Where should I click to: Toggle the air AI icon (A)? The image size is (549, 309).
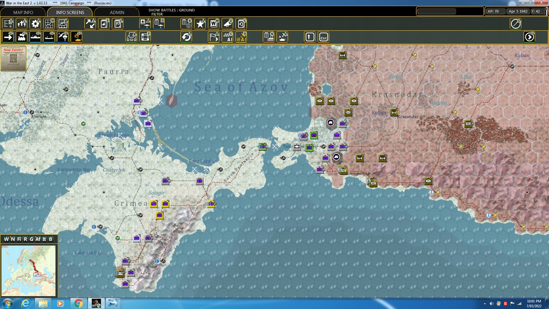(x=241, y=37)
